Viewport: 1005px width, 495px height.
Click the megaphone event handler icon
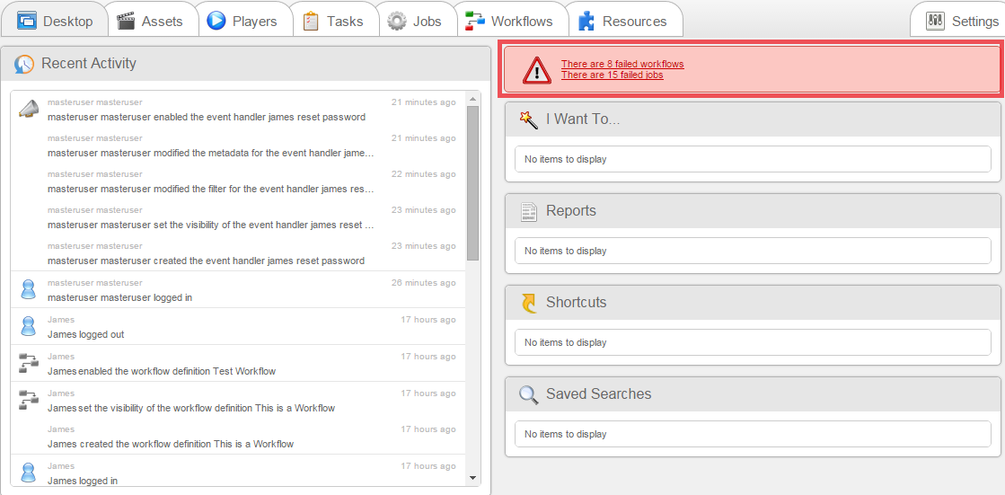pyautogui.click(x=29, y=109)
